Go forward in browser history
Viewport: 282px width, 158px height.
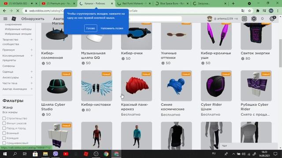pos(11,11)
